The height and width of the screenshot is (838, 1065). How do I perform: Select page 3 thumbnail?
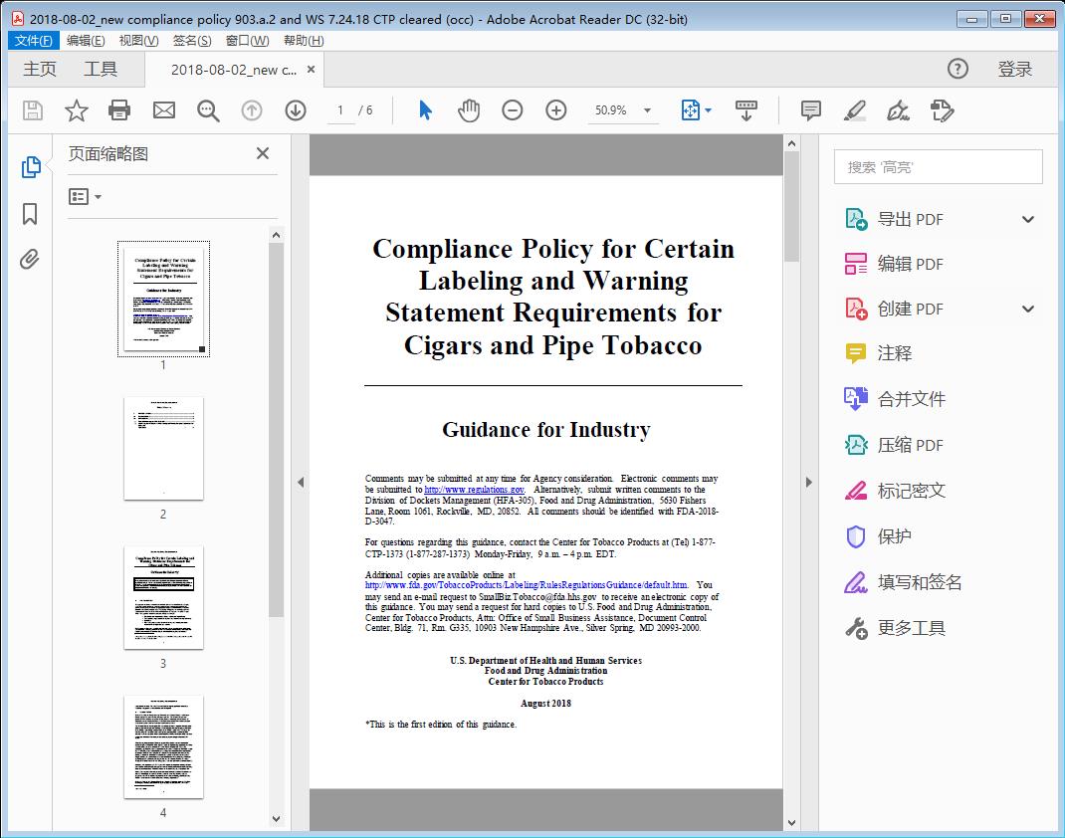click(x=163, y=597)
